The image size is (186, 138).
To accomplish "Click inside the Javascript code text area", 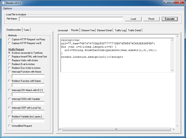I will coord(117,90).
